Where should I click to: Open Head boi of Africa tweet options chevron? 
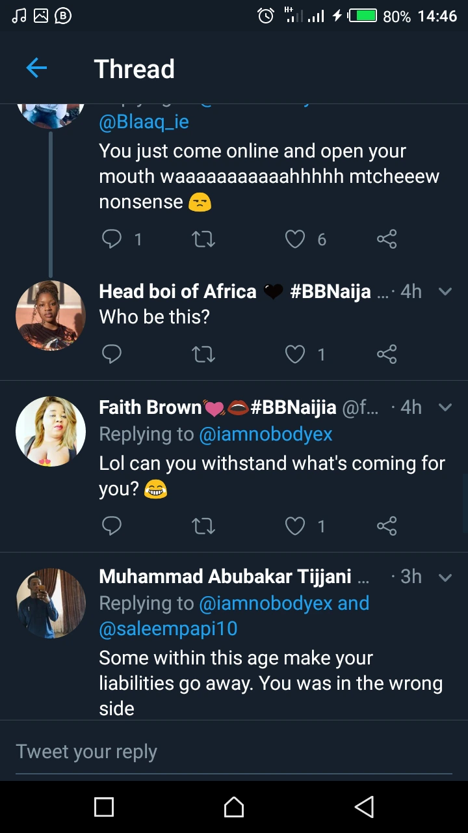click(x=445, y=292)
